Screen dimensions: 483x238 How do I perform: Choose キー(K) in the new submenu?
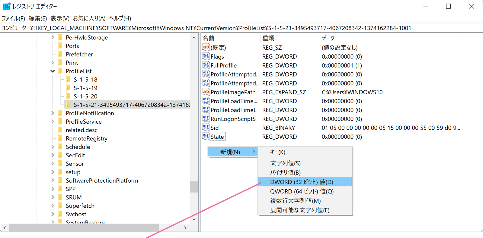coord(305,152)
